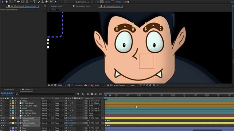
Task: Select the Type tool
Action: point(34,2)
